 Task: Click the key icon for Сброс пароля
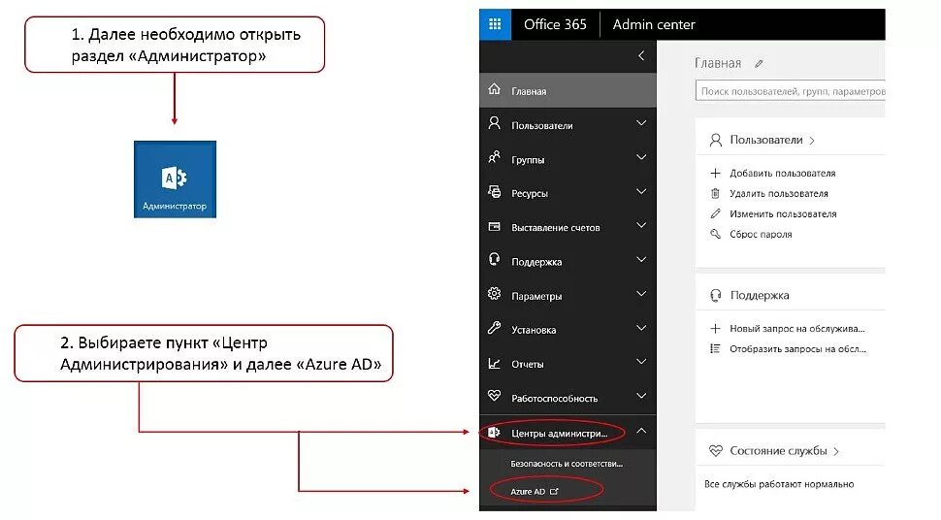click(x=715, y=234)
